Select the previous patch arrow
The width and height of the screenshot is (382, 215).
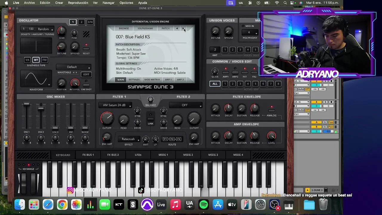coord(177,28)
